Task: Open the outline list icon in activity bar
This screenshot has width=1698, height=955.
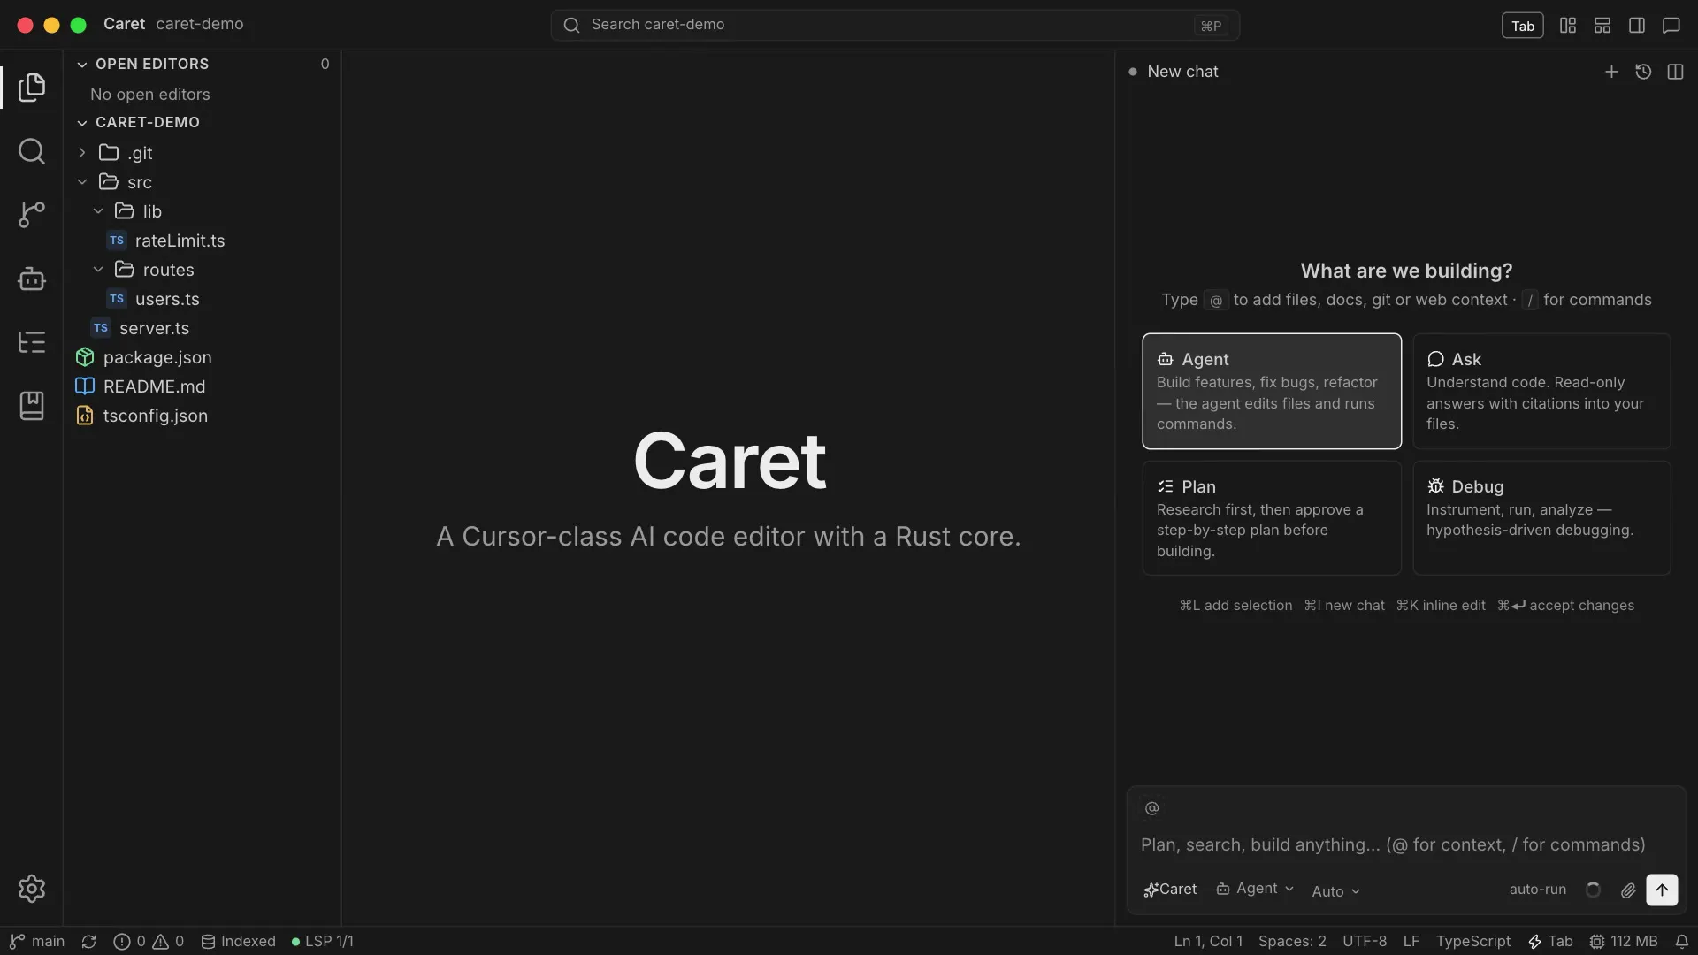Action: tap(32, 341)
